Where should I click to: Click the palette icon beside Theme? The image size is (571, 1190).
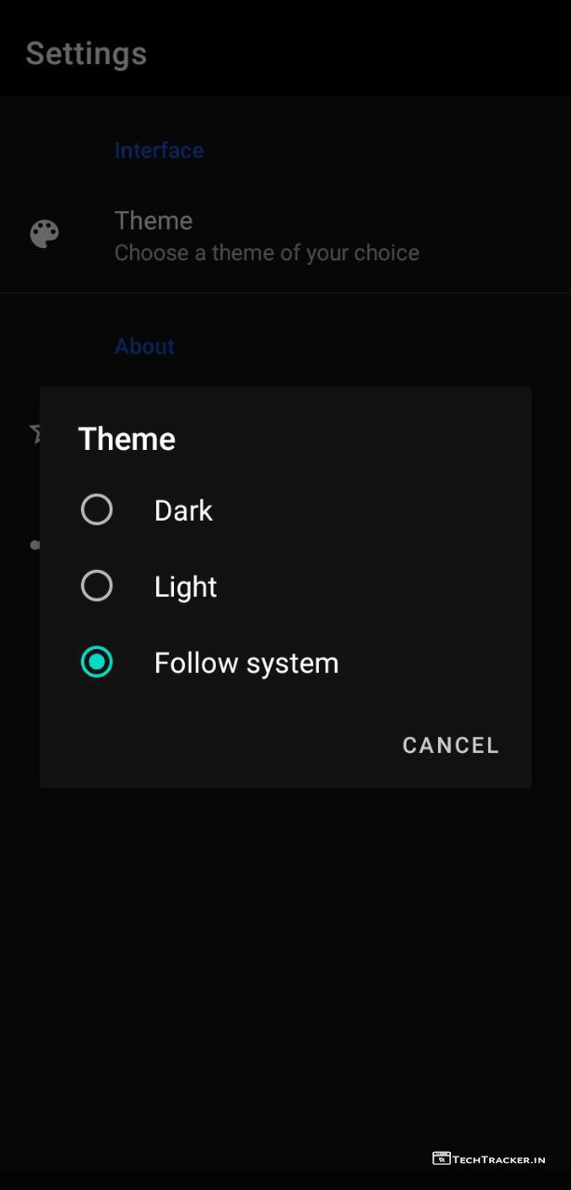click(45, 234)
